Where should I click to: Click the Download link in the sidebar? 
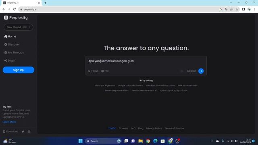(11, 131)
